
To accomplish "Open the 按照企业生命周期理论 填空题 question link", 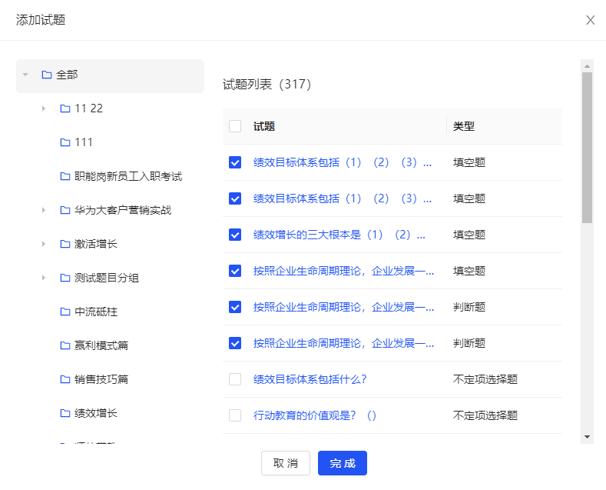I will click(343, 271).
